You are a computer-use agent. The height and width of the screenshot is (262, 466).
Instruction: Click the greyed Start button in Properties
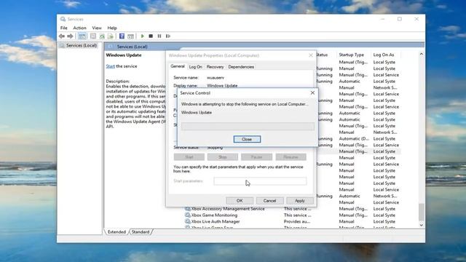tap(189, 157)
